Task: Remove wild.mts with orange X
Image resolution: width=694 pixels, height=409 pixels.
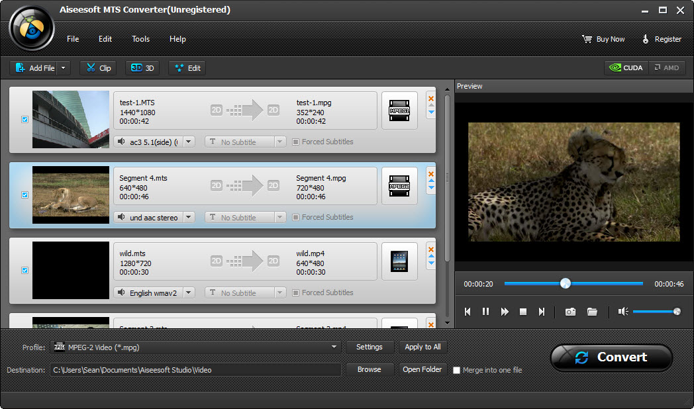Action: tap(431, 250)
